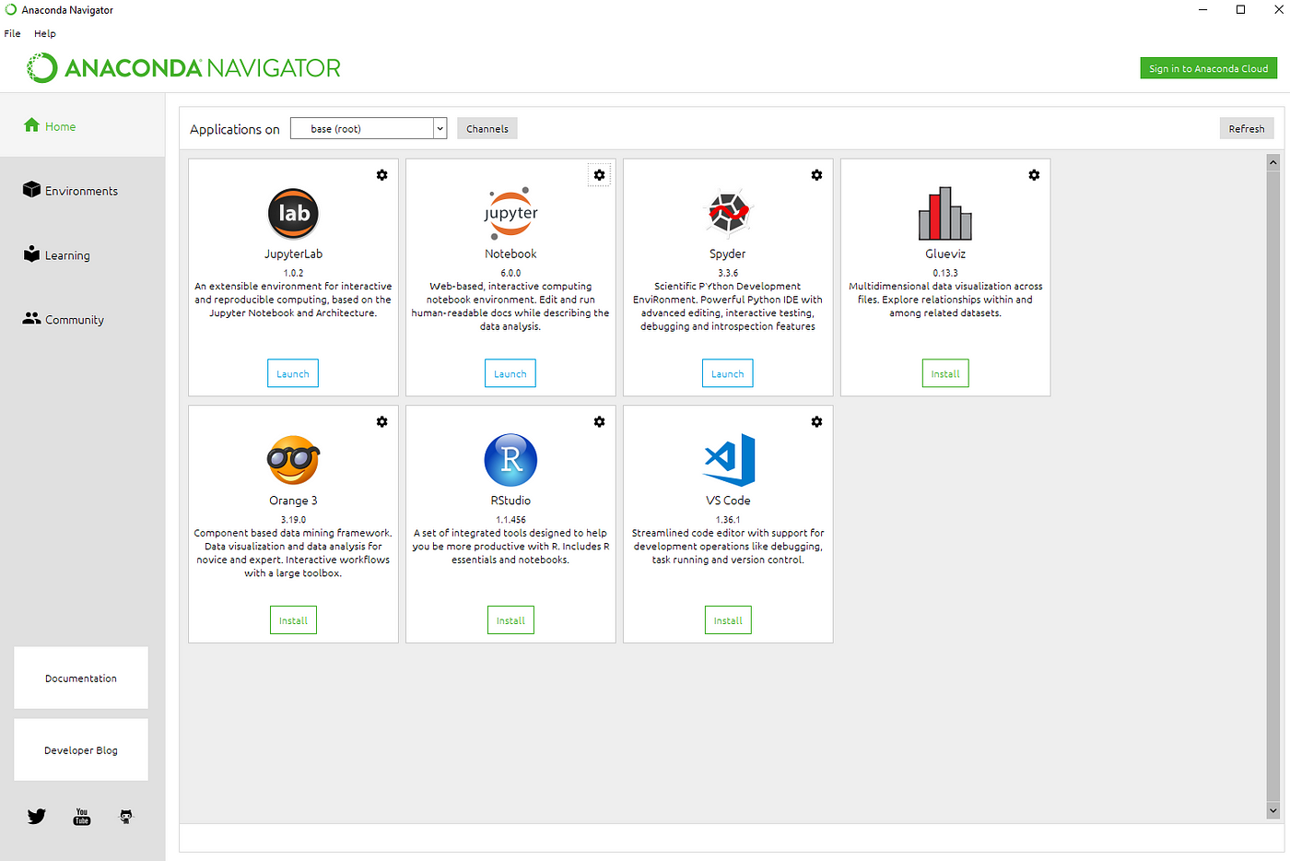Go to Home tab in sidebar
The image size is (1290, 861).
[83, 125]
